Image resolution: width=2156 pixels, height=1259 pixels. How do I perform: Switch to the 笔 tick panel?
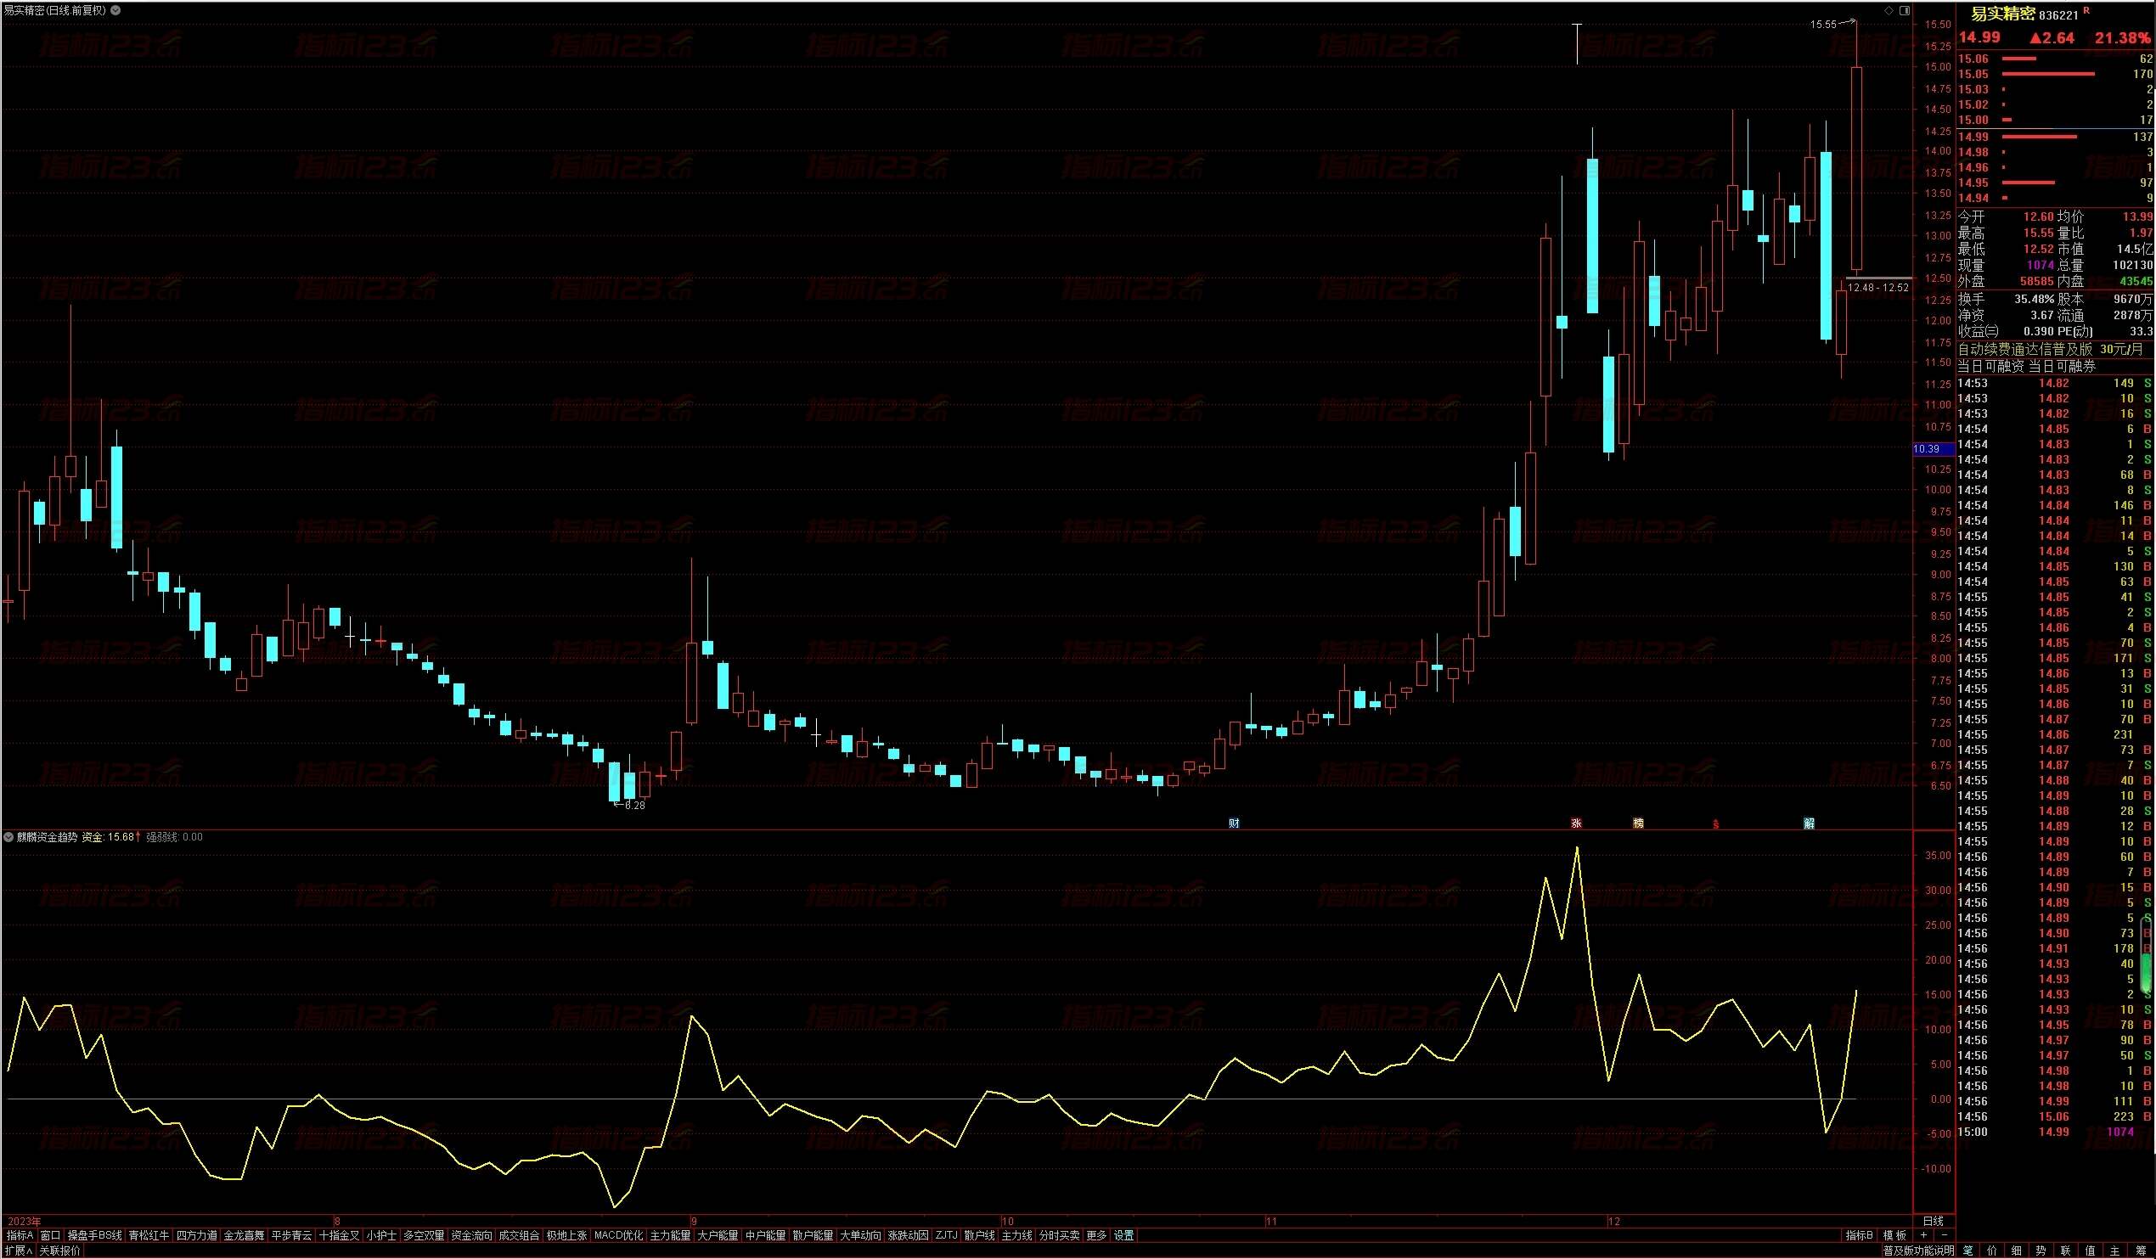tap(1967, 1251)
